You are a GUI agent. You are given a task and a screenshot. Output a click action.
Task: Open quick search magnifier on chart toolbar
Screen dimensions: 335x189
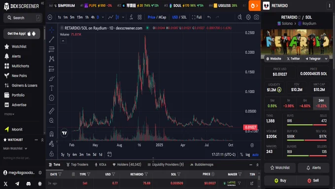click(x=240, y=17)
